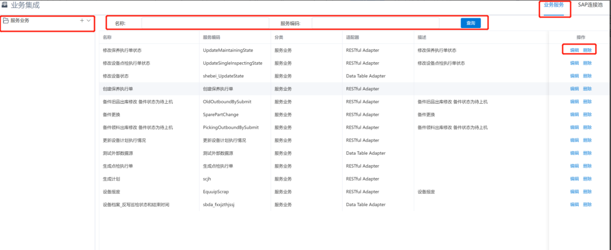Viewport: 611px width, 250px height.
Task: Click the plus icon to add a category
Action: point(82,21)
